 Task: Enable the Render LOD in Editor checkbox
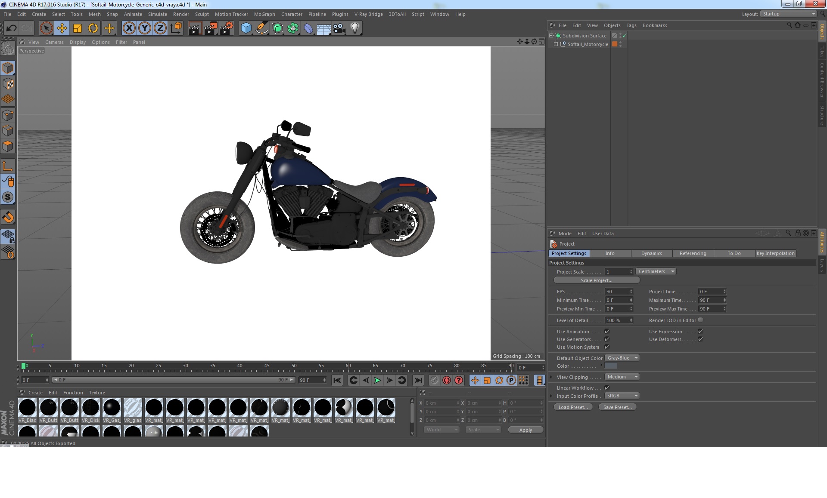pos(700,320)
